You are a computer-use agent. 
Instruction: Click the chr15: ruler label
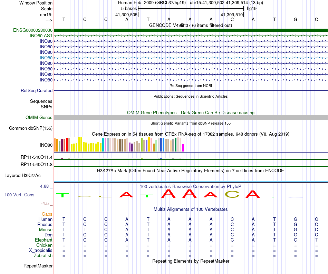click(46, 14)
